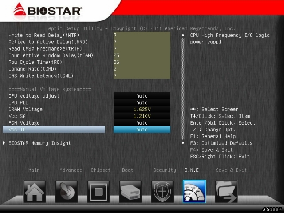Image resolution: width=284 pixels, height=213 pixels.
Task: Select Vcc SA label
Action: [17, 116]
